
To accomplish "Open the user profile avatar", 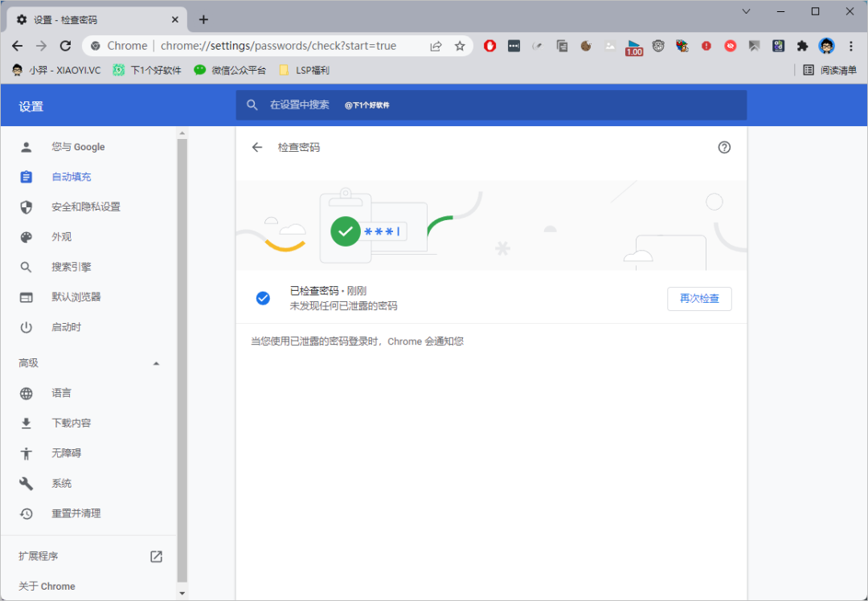I will point(826,46).
